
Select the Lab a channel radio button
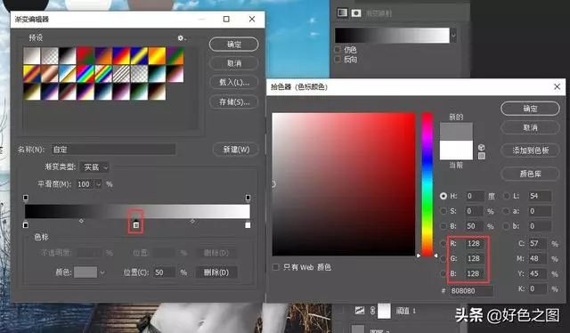507,211
